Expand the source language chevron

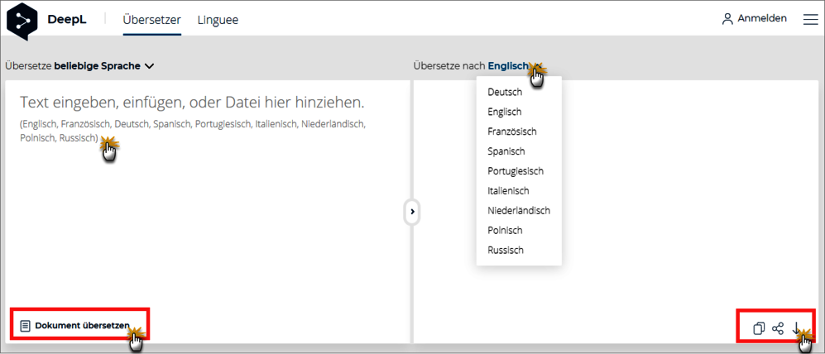pos(149,66)
